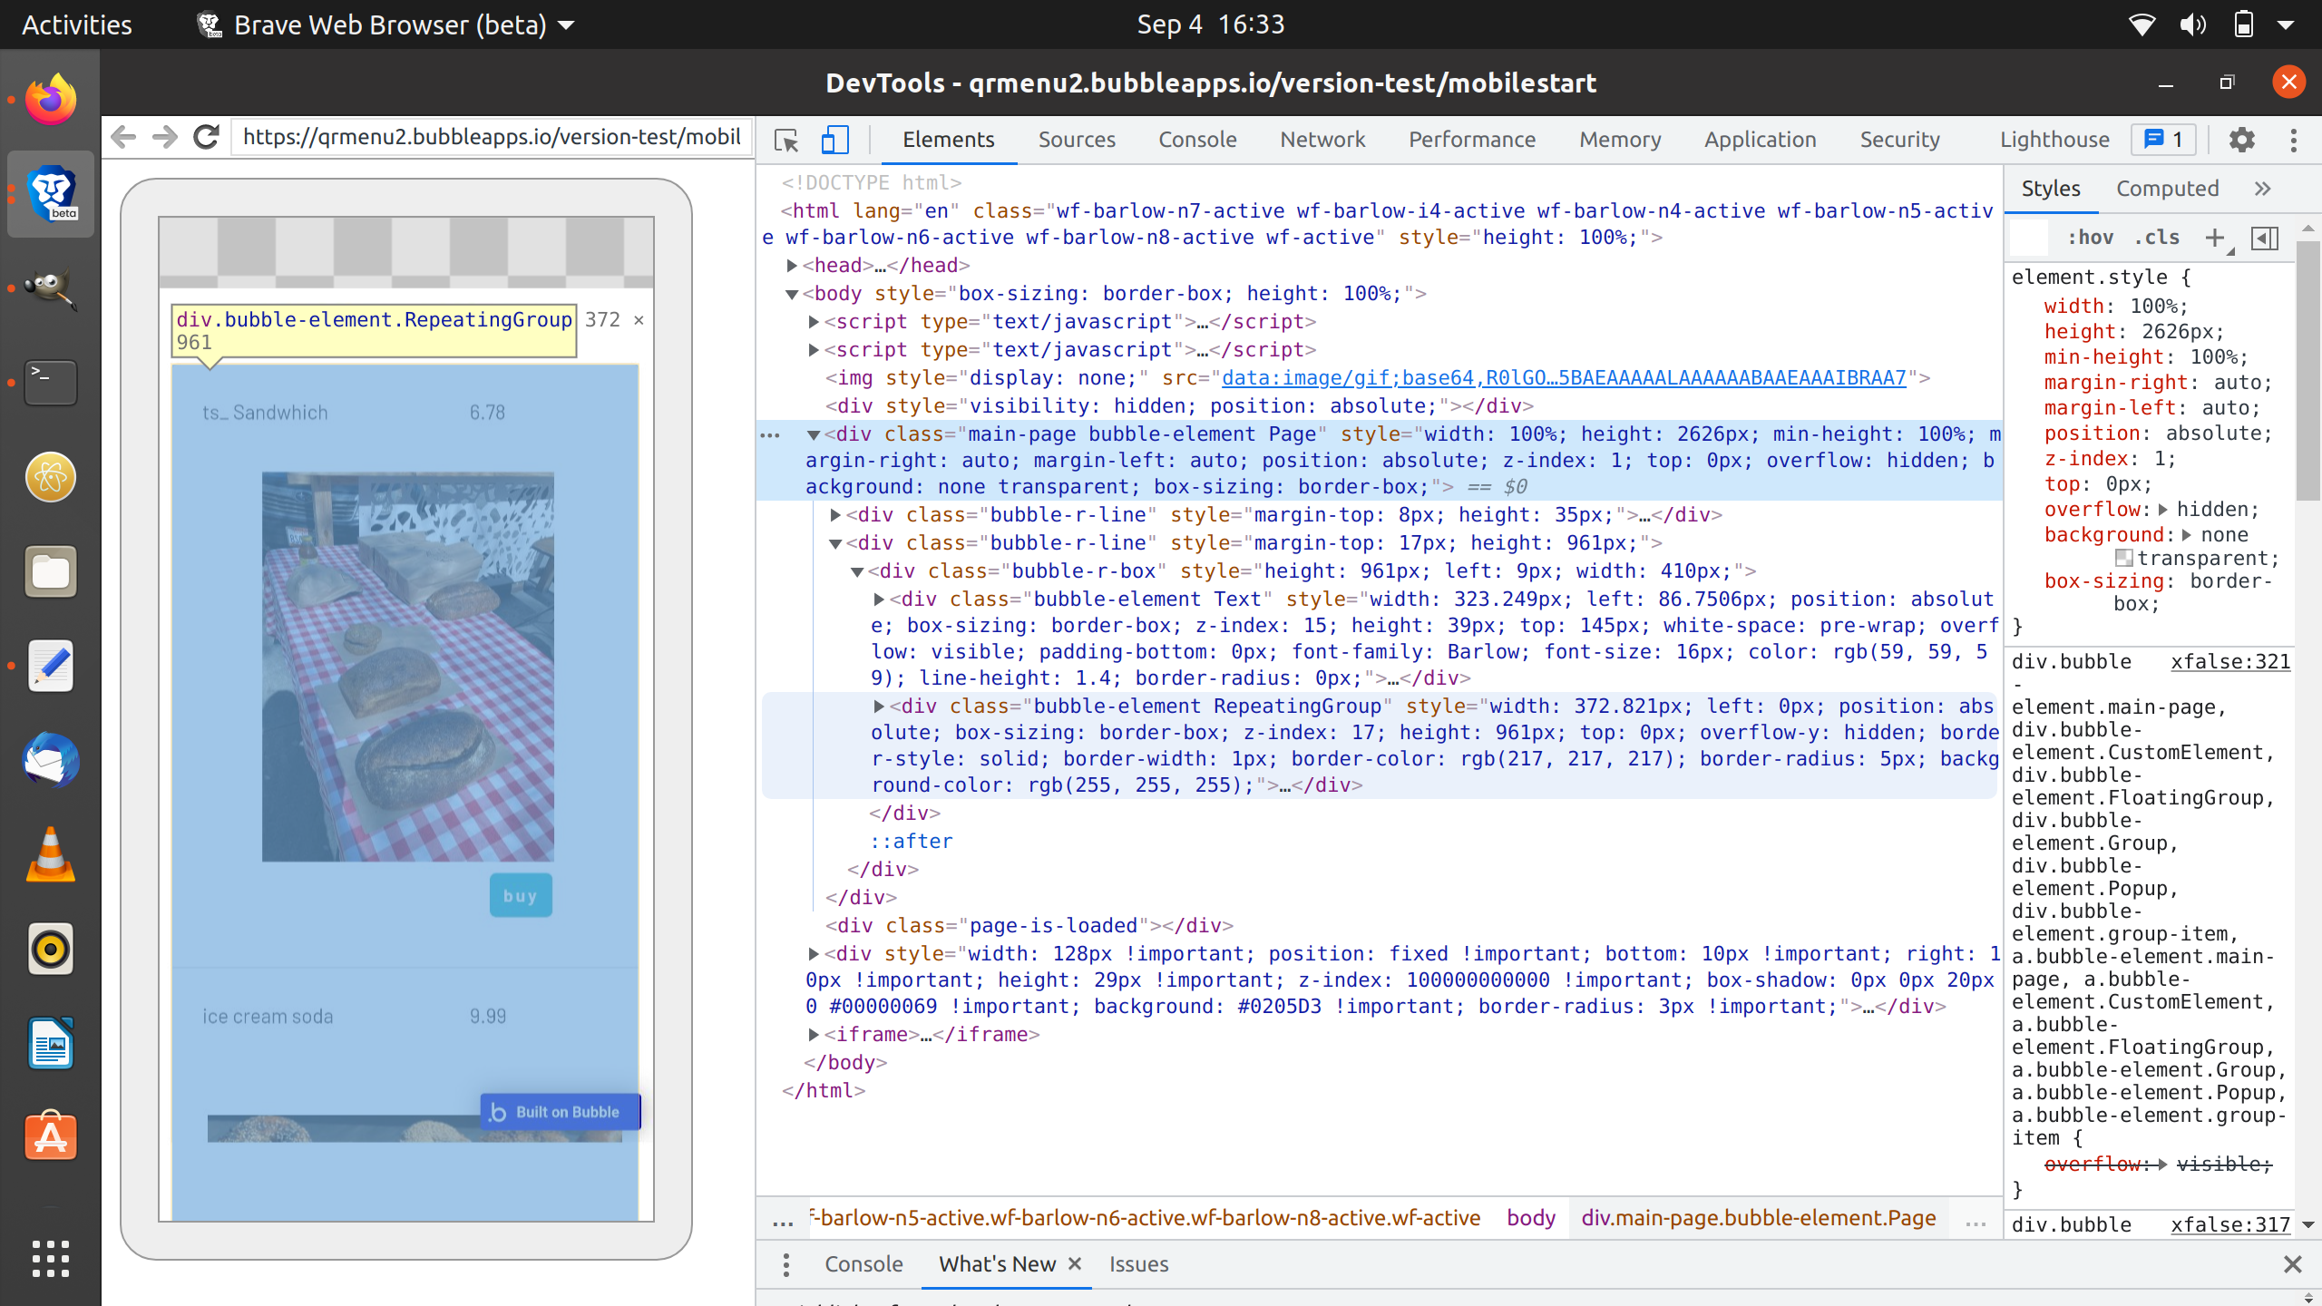Click the new style rule plus icon

point(2215,238)
